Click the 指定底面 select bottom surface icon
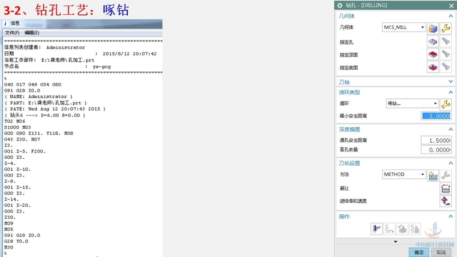 pyautogui.click(x=433, y=67)
